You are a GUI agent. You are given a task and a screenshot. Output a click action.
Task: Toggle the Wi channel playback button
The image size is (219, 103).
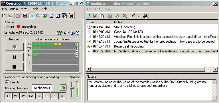click(x=16, y=96)
